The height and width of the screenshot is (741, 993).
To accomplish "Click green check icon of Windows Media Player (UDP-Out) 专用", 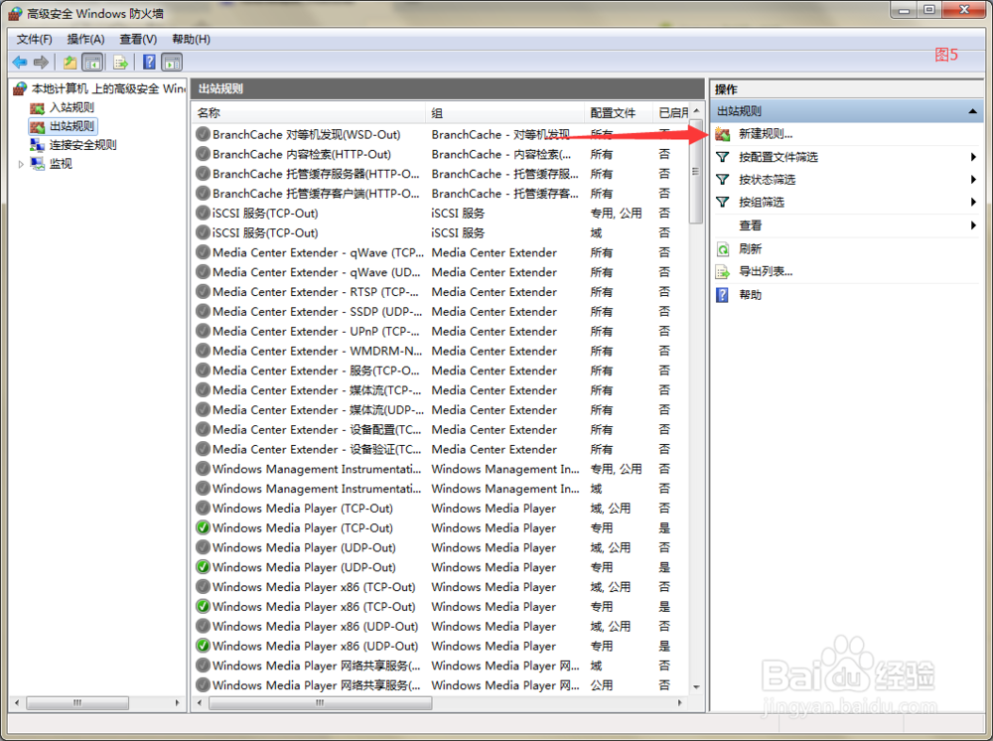I will pyautogui.click(x=203, y=567).
